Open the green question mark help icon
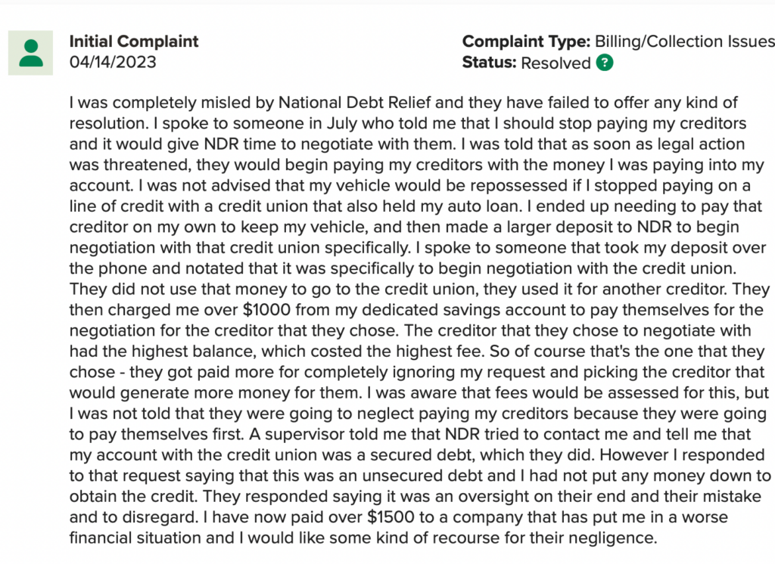This screenshot has height=564, width=775. pyautogui.click(x=605, y=63)
